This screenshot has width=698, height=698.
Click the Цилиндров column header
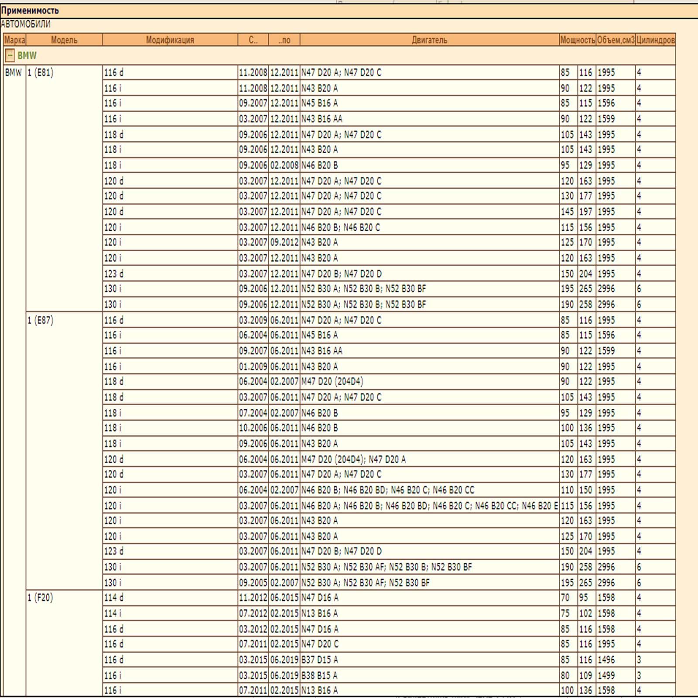point(655,40)
